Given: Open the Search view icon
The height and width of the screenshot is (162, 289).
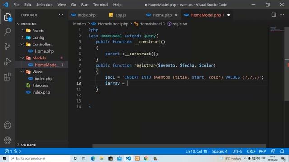Looking at the screenshot, I should click(7, 31).
